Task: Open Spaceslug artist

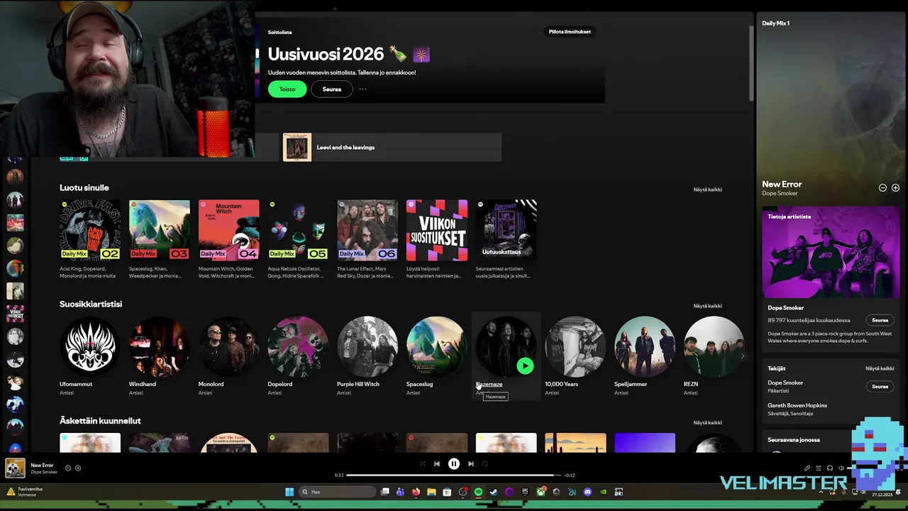Action: click(x=437, y=346)
